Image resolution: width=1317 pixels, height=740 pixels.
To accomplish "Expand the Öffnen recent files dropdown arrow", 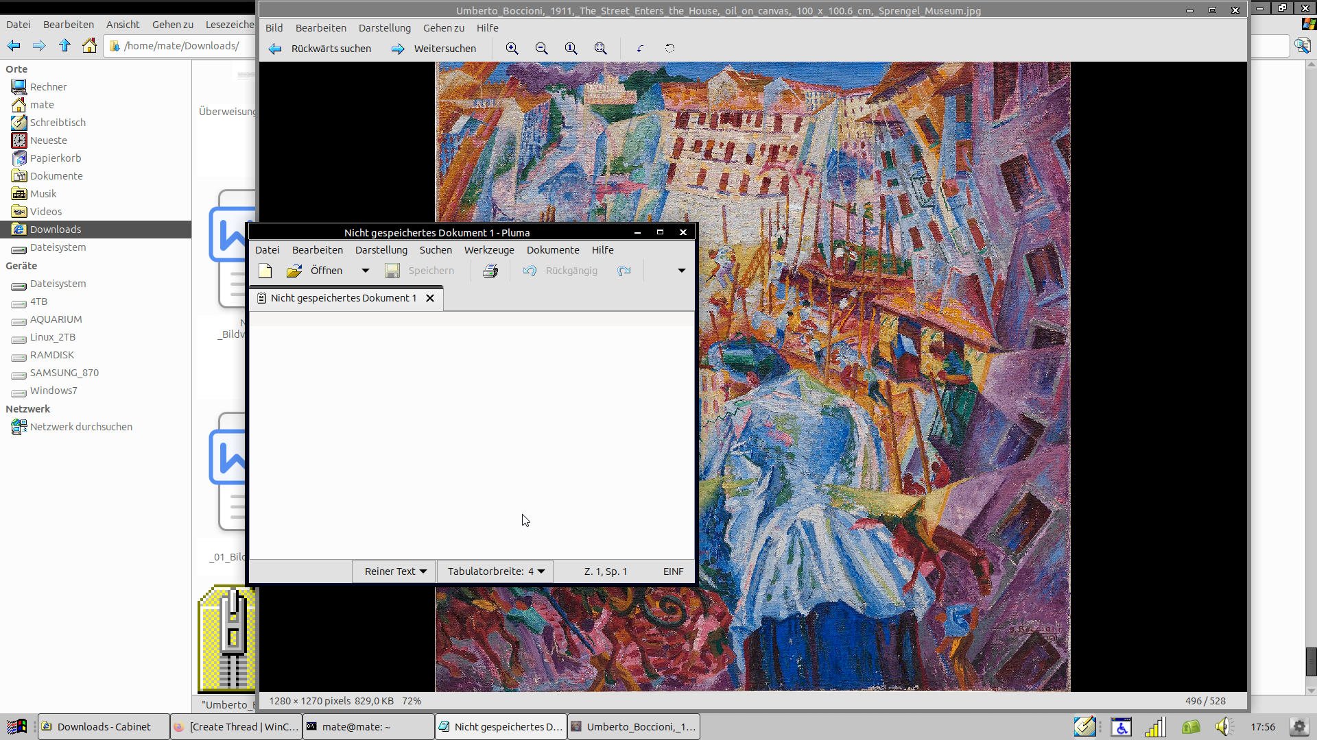I will pos(366,271).
